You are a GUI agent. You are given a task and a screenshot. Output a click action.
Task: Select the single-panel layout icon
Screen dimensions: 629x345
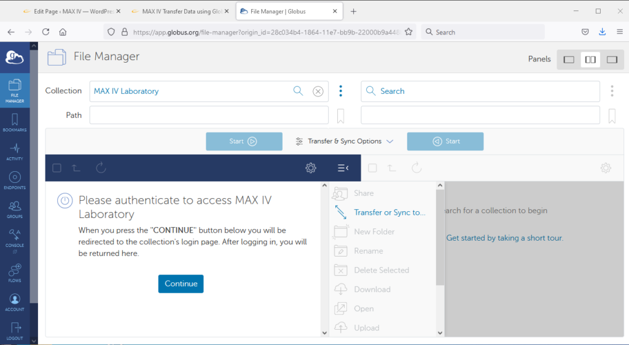coord(569,60)
